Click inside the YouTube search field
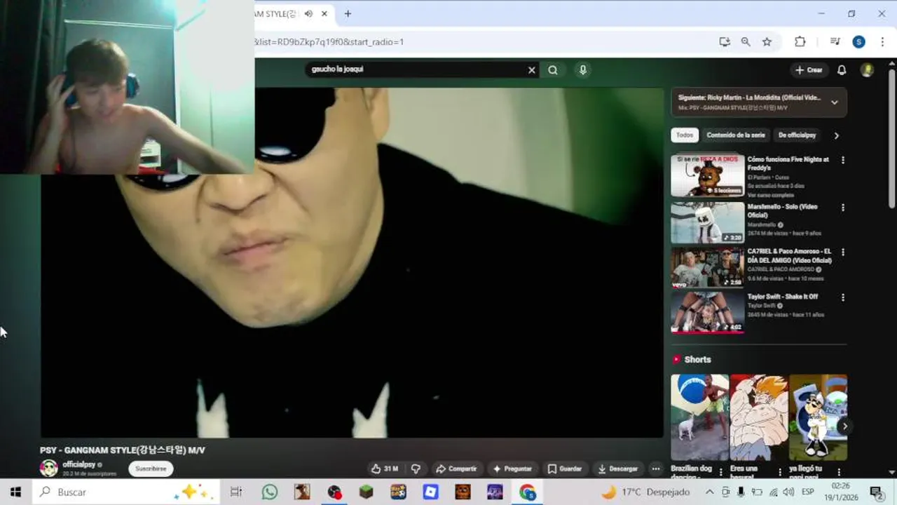This screenshot has height=505, width=897. pyautogui.click(x=417, y=69)
